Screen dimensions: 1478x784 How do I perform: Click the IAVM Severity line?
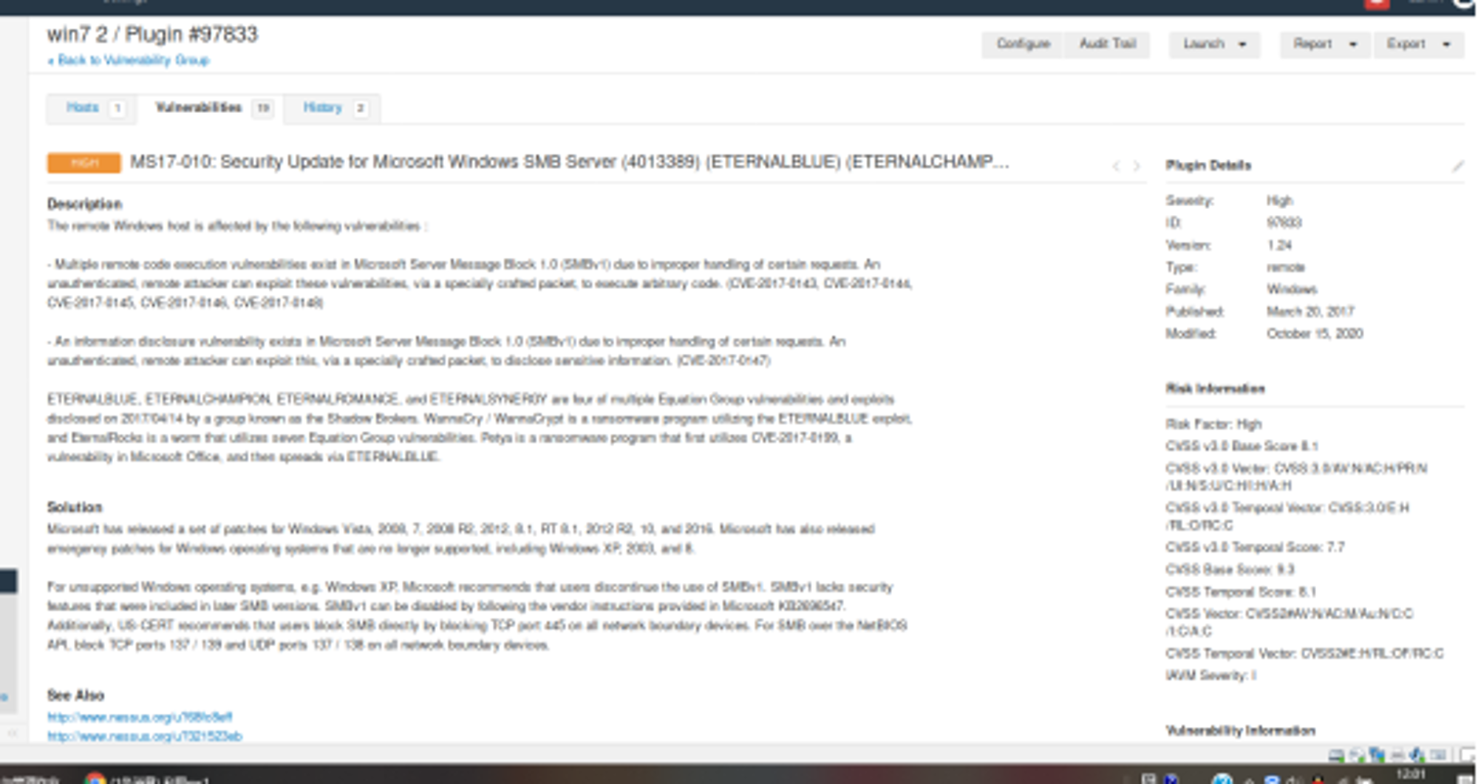(x=1211, y=675)
